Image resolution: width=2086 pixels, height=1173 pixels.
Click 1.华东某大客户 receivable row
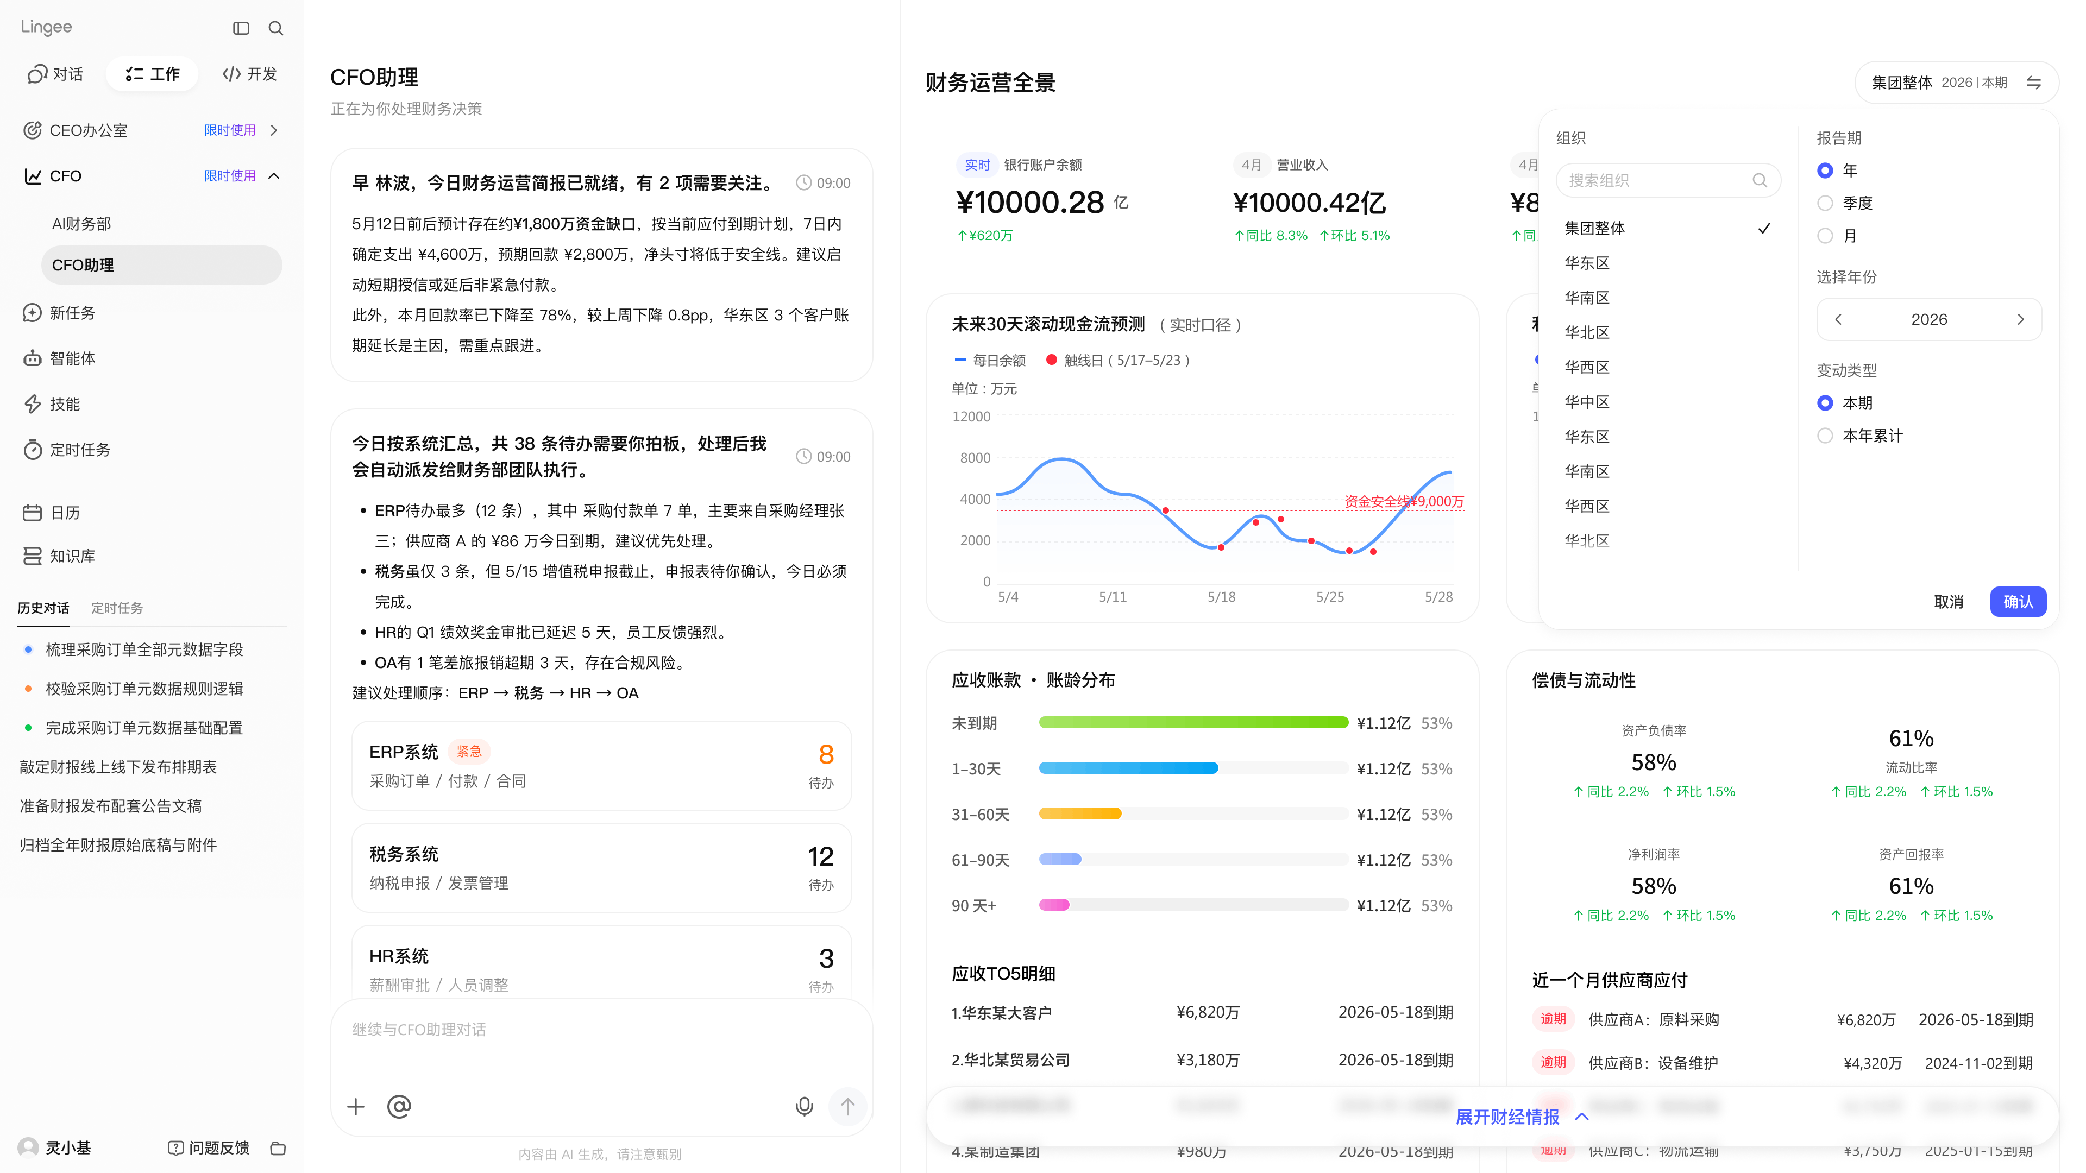coord(1202,1013)
